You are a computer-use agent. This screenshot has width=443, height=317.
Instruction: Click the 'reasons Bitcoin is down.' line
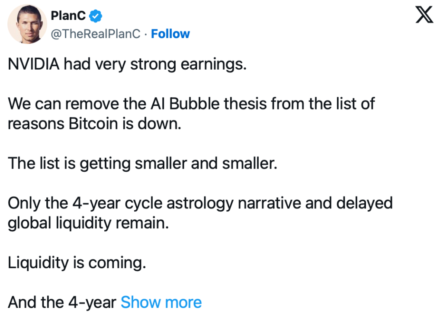[x=93, y=123]
